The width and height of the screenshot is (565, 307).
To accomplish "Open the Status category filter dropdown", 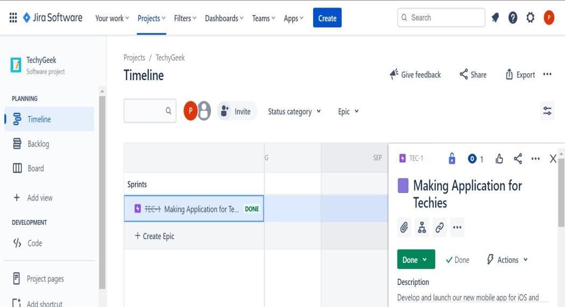I will point(294,112).
